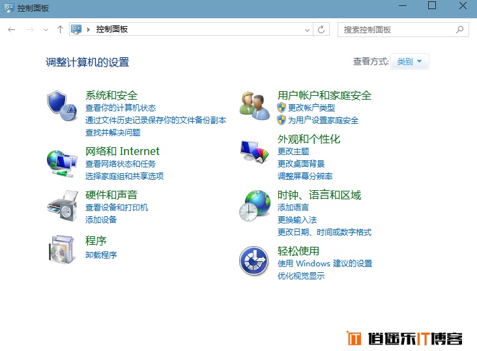Open the Clock, Language and Region globe icon

coord(255,206)
